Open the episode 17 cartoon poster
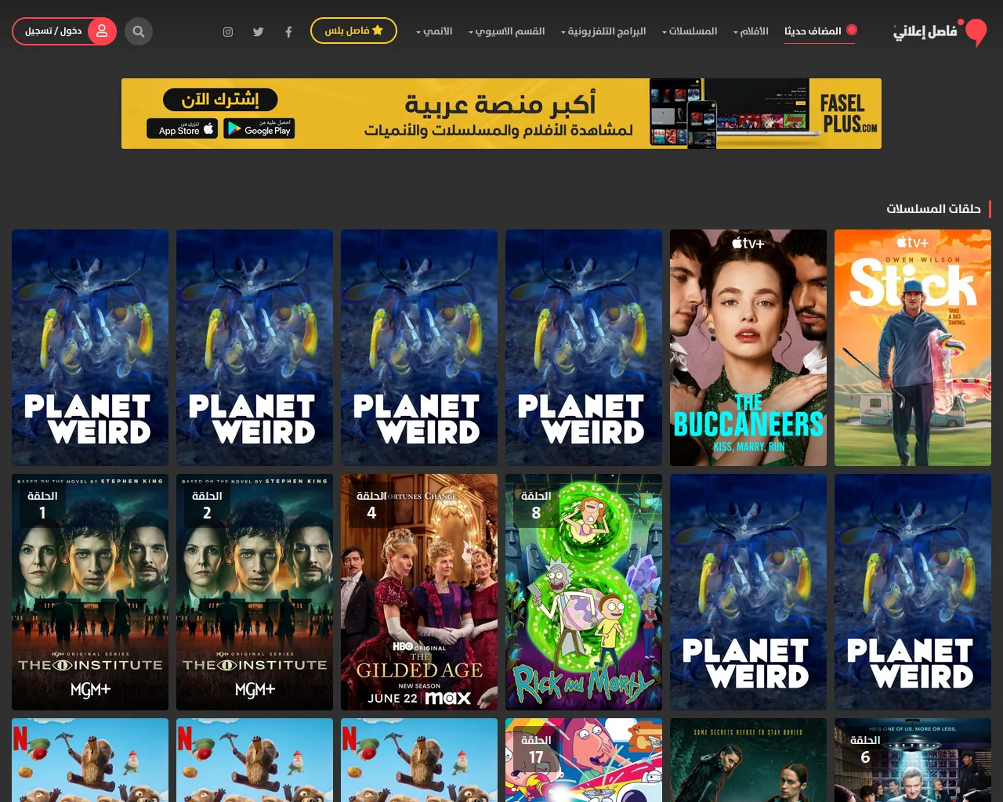1003x802 pixels. [x=584, y=760]
